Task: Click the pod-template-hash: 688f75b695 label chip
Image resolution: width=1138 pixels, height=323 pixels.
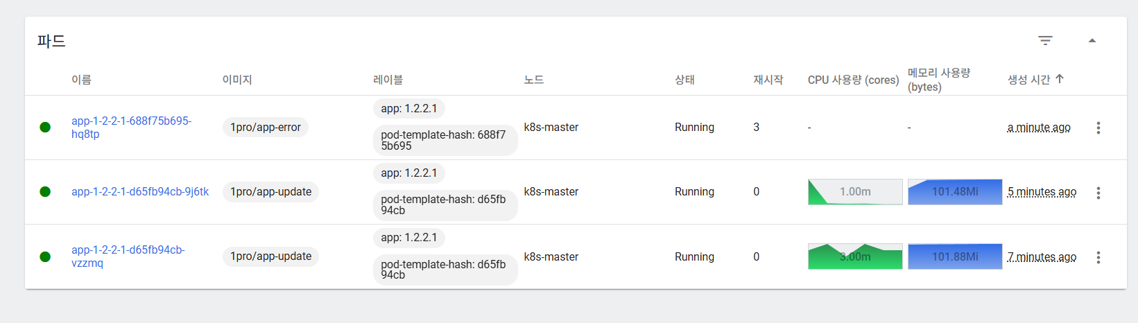Action: coord(445,140)
